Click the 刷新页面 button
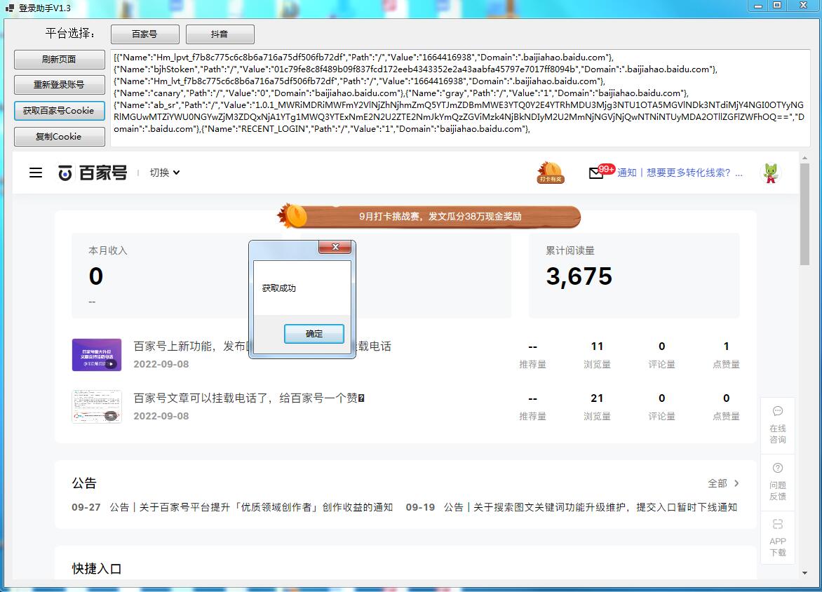The width and height of the screenshot is (822, 592). (x=59, y=59)
